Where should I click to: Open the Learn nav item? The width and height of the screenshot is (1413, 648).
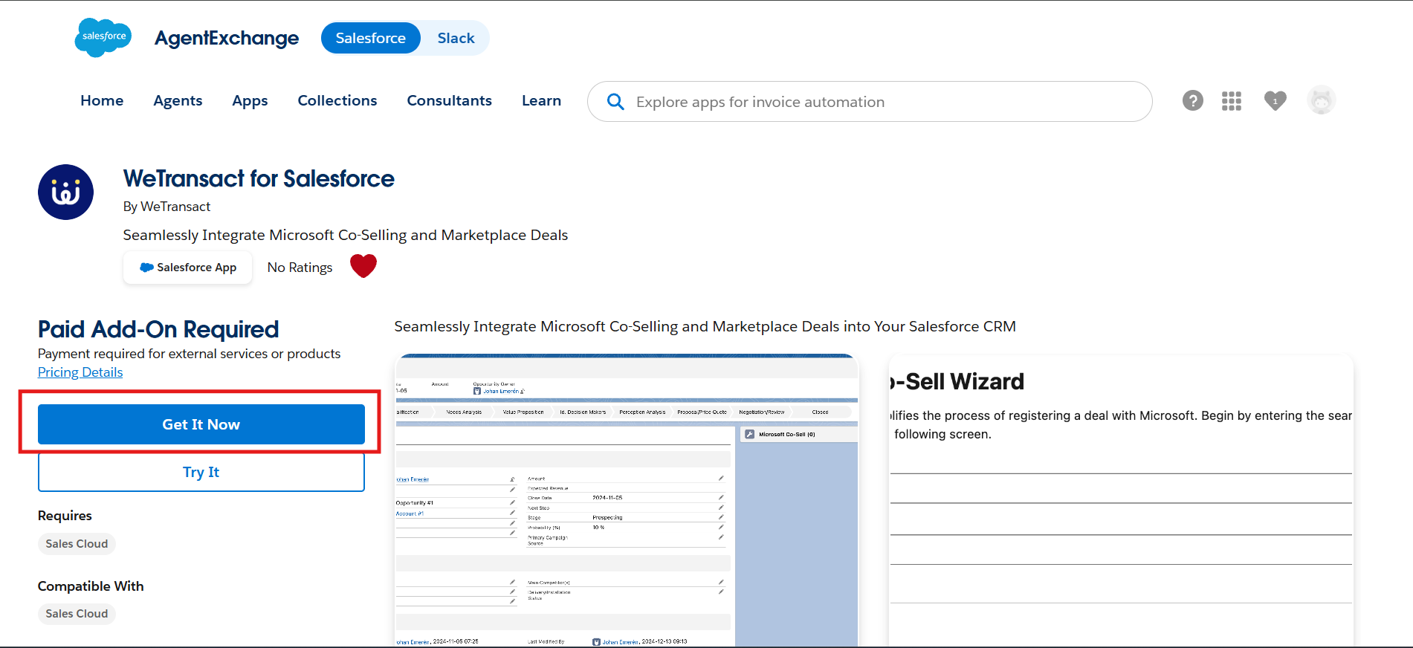point(541,100)
